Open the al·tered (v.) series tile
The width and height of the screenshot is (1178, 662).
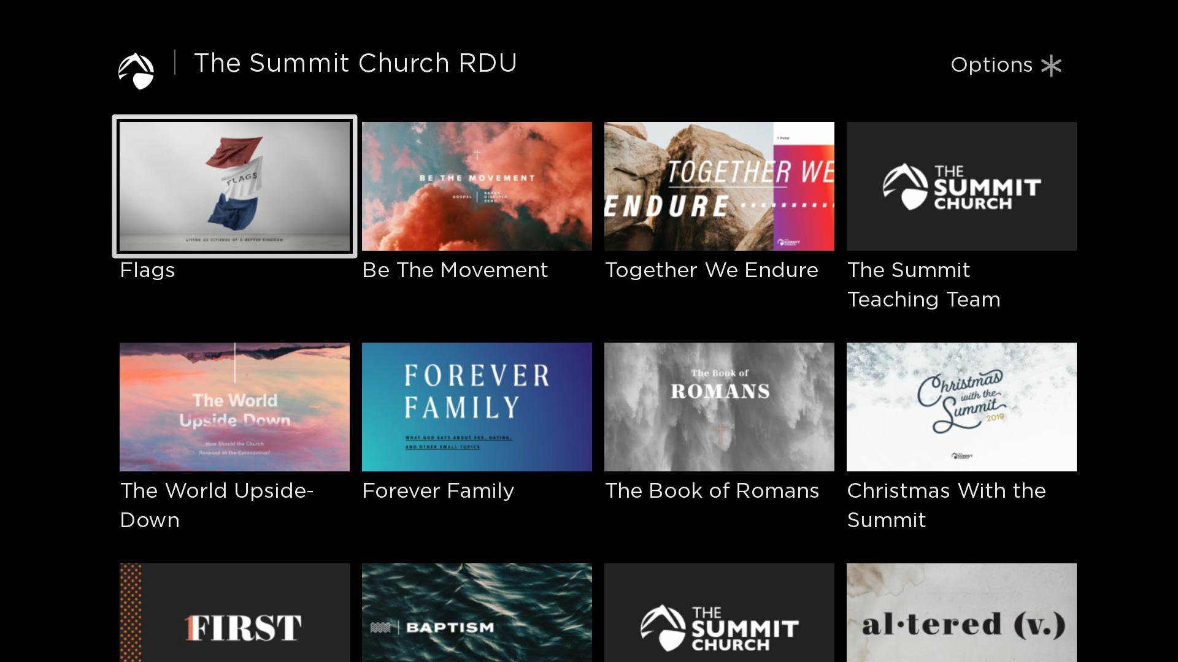(961, 613)
